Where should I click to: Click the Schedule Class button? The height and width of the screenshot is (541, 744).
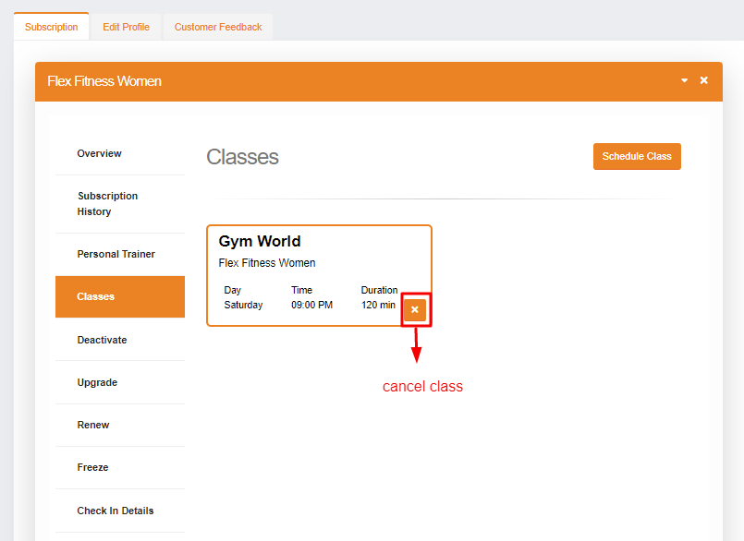click(637, 157)
